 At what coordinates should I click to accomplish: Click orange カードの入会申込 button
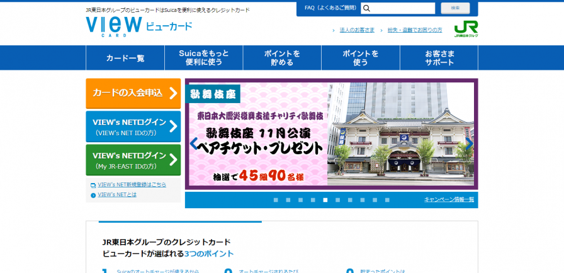tap(133, 93)
